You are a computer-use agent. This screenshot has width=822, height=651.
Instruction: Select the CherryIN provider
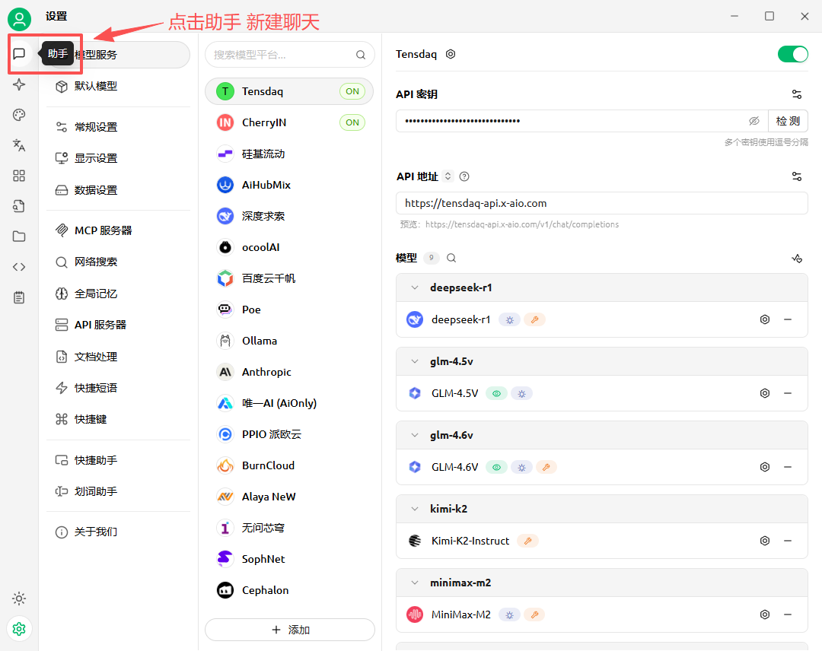pyautogui.click(x=289, y=122)
